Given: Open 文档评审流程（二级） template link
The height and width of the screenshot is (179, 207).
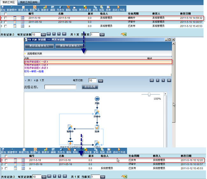Looking at the screenshot, I should (36, 65).
